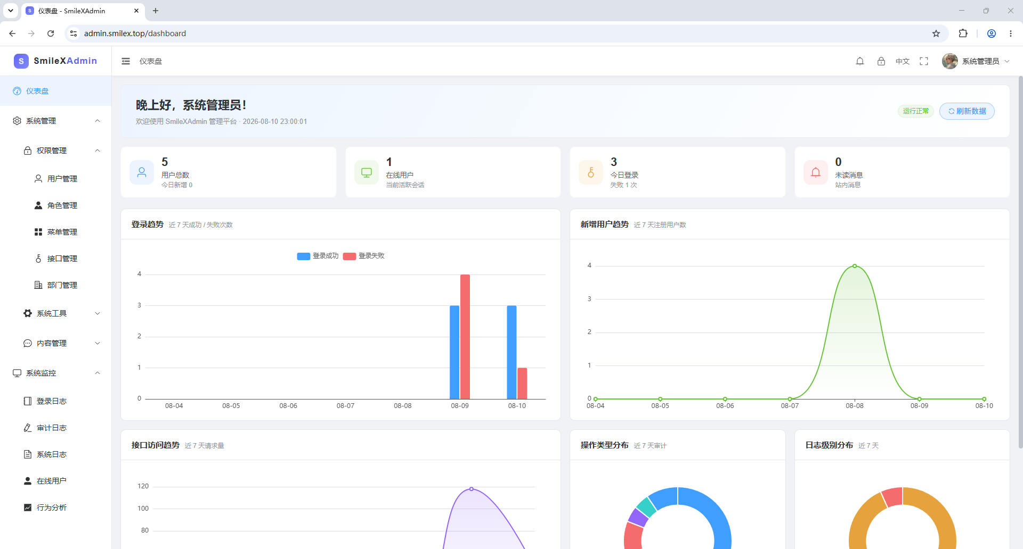This screenshot has width=1023, height=549.
Task: Collapse 权限管理 submenu chevron
Action: [x=98, y=151]
